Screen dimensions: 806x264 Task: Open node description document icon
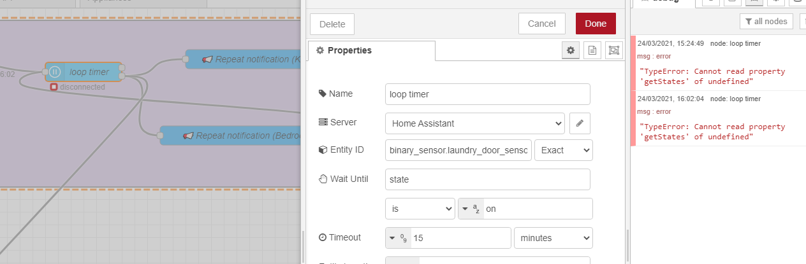(x=592, y=50)
